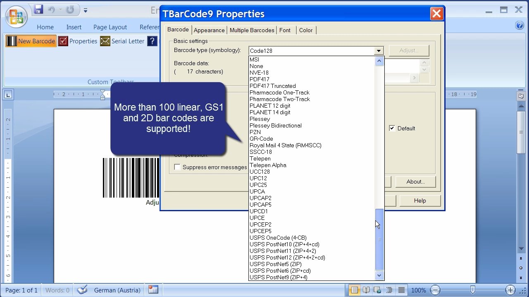Zoom out using the minus button
The width and height of the screenshot is (529, 297).
coord(435,290)
